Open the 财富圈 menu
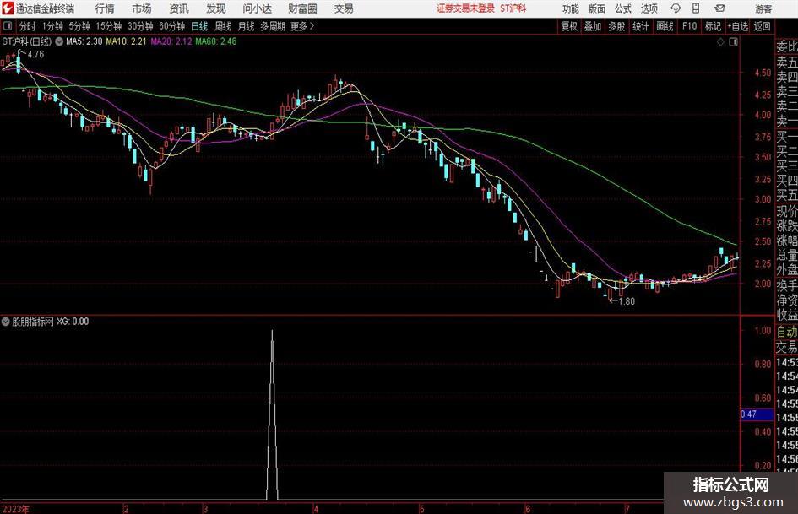Viewport: 798px width, 514px height. coord(302,8)
